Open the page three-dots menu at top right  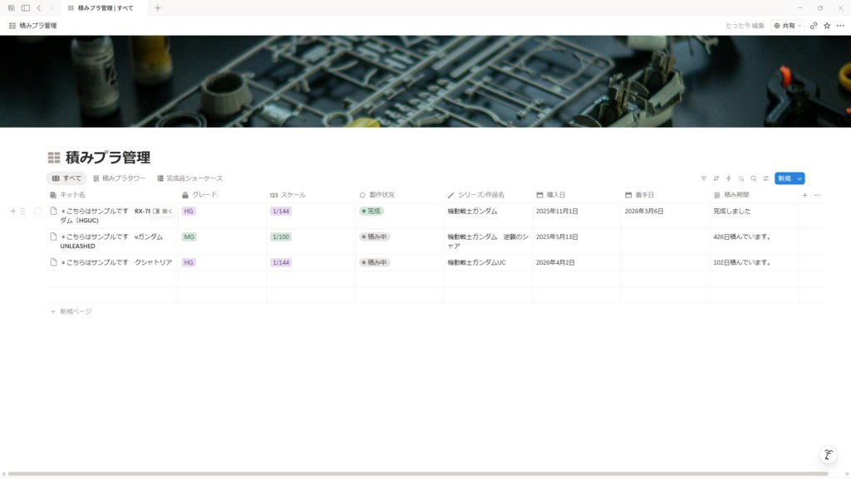(x=840, y=26)
